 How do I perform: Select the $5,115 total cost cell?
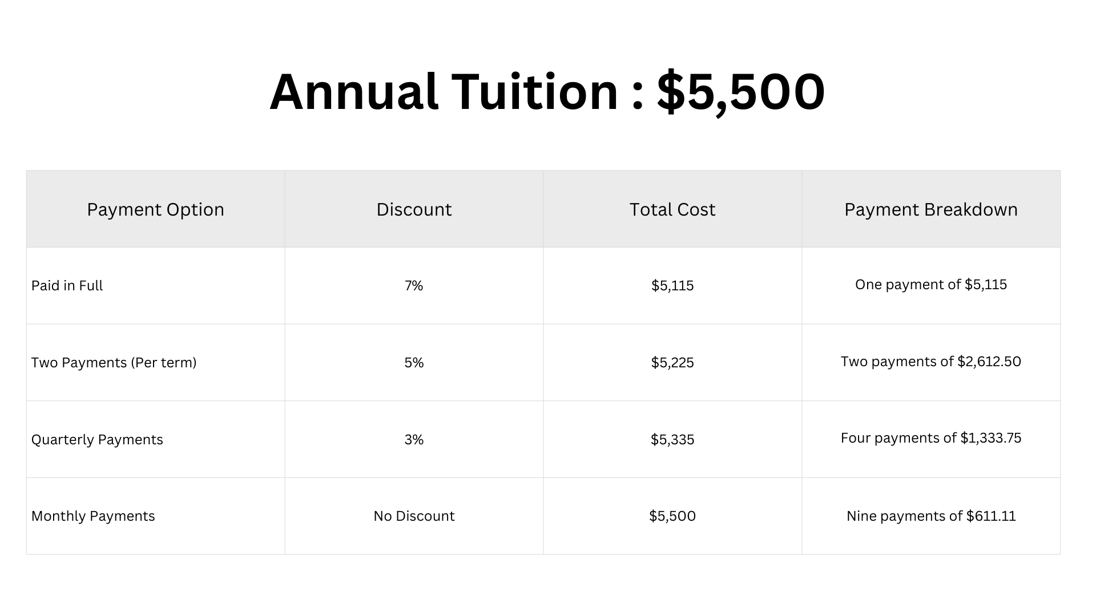click(672, 286)
